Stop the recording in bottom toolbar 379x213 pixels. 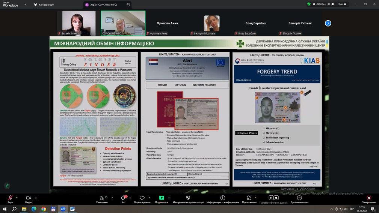pos(276,198)
